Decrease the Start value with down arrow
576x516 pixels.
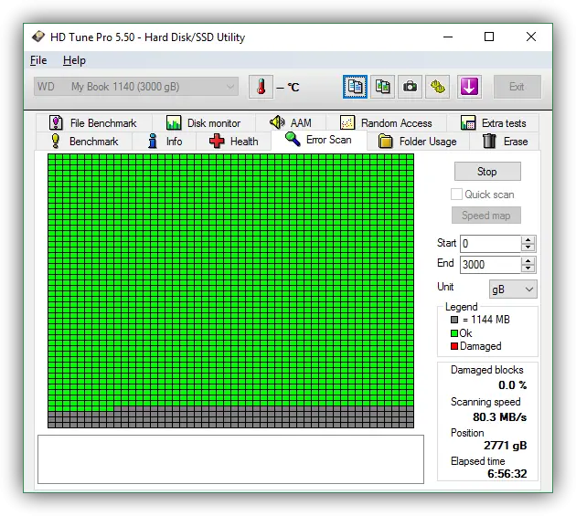coord(528,247)
